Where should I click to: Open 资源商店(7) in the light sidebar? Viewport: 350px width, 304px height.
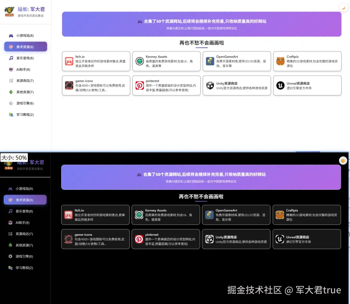click(25, 81)
